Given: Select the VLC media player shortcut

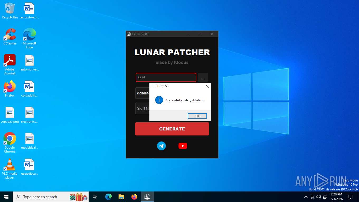Looking at the screenshot, I should coord(10,169).
